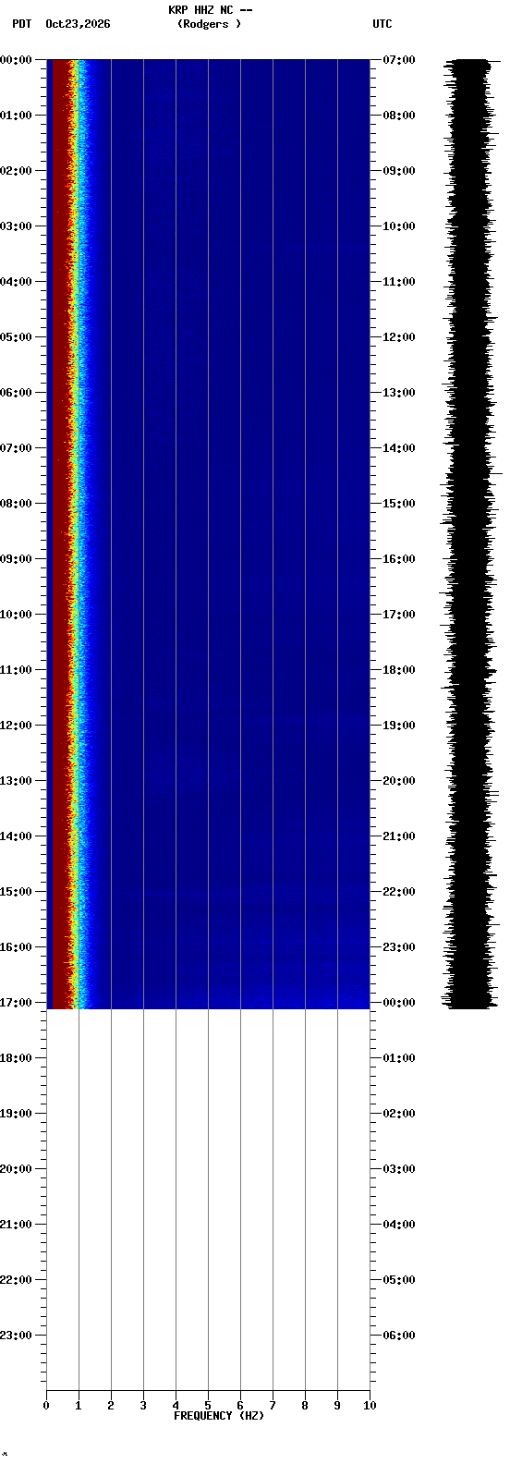Click the PDT '09:00' time label
Screen dimensions: 510x1464
click(x=16, y=559)
